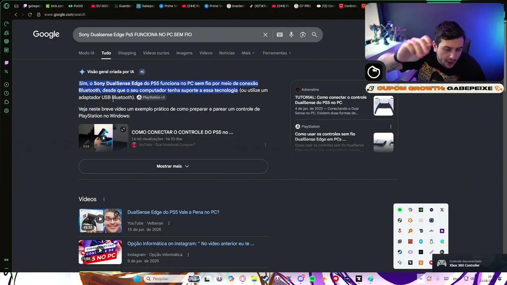Open the PlayStation wireless controllers article
The image size is (507, 285).
pyautogui.click(x=325, y=137)
